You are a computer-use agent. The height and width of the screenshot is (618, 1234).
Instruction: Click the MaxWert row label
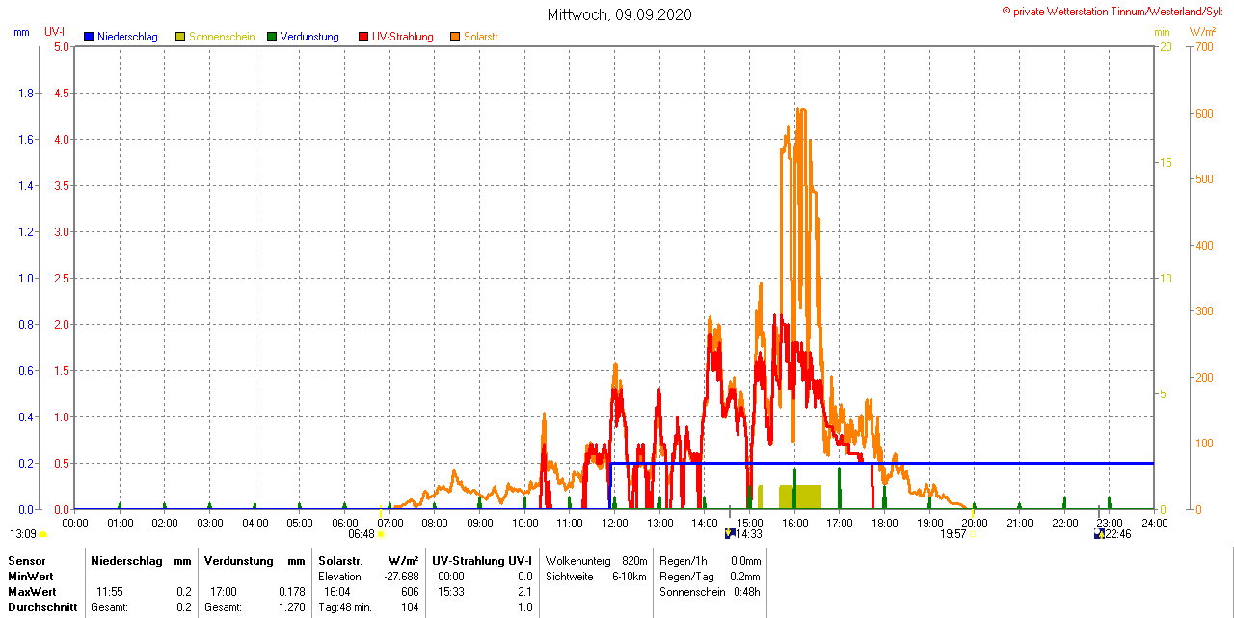click(x=31, y=591)
